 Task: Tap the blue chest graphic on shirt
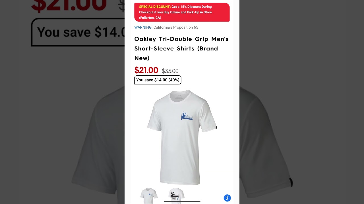pos(187,116)
